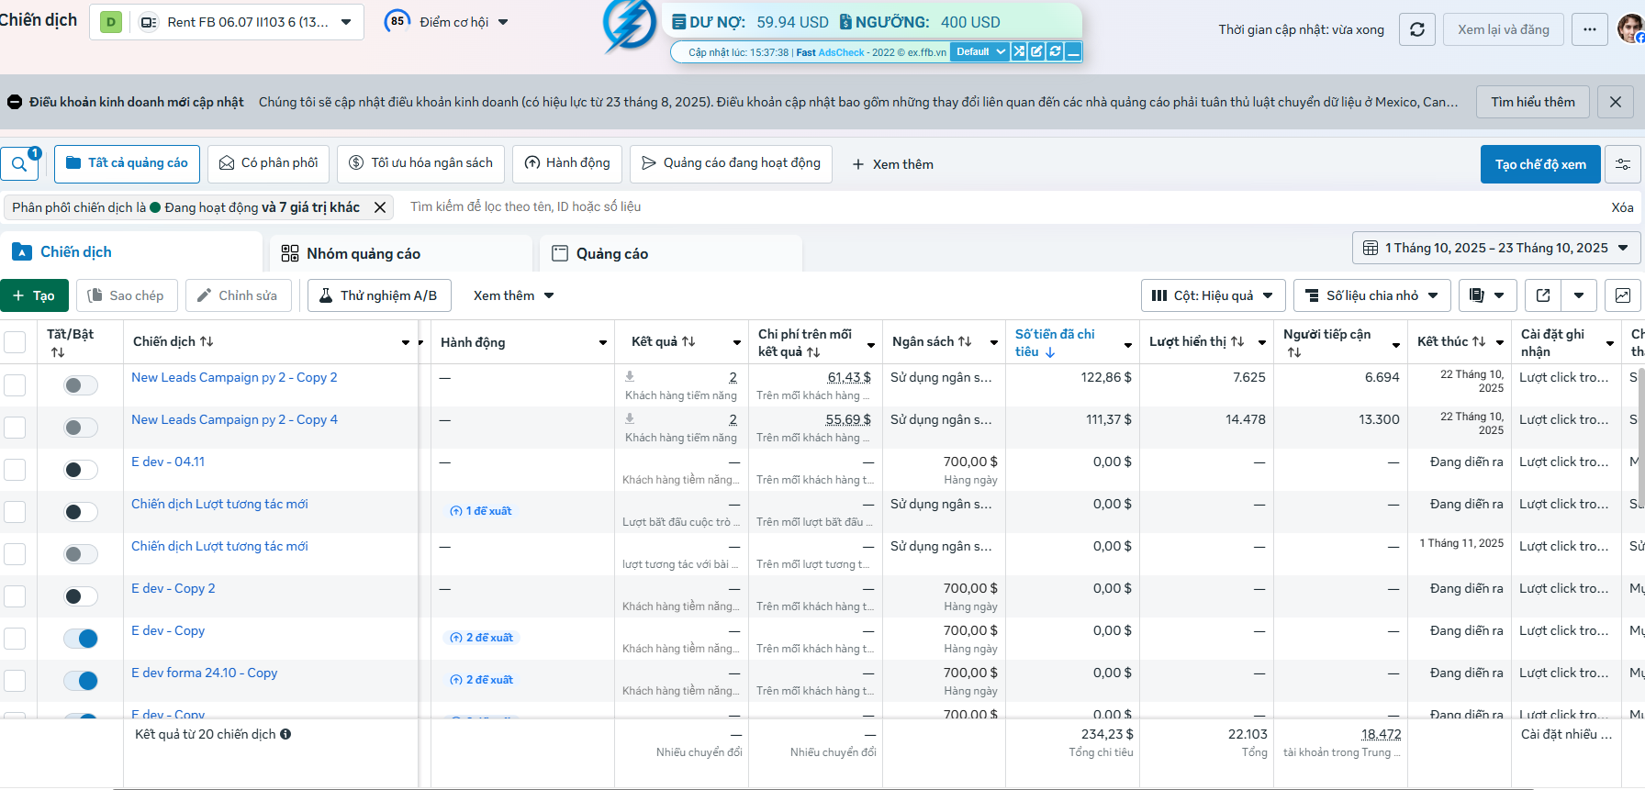Refresh data next to 'Thời gian cập nhật'
Viewport: 1645px width, 790px height.
tap(1416, 29)
